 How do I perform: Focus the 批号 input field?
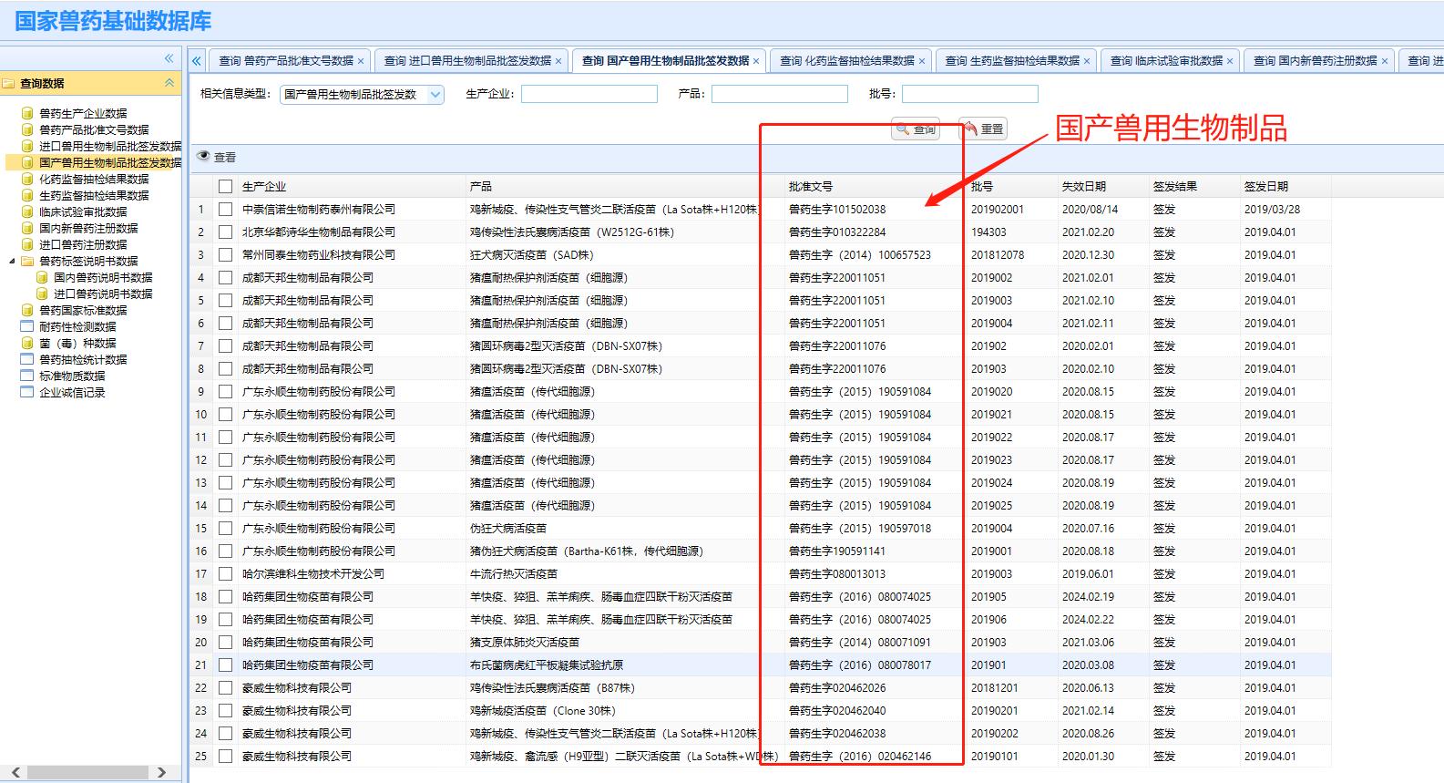pos(970,94)
